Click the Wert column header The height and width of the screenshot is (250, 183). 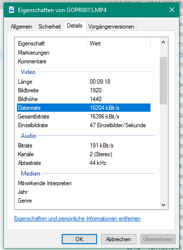pyautogui.click(x=118, y=44)
